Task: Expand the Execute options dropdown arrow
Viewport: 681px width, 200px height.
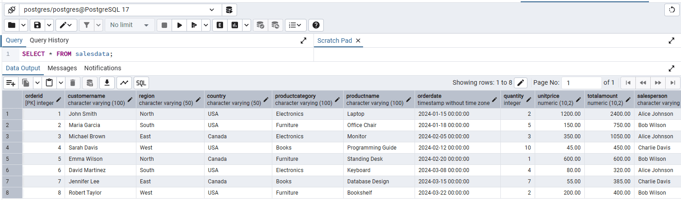Action: click(206, 25)
